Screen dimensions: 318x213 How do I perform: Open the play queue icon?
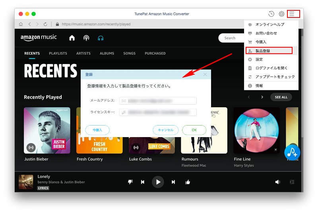[292, 182]
